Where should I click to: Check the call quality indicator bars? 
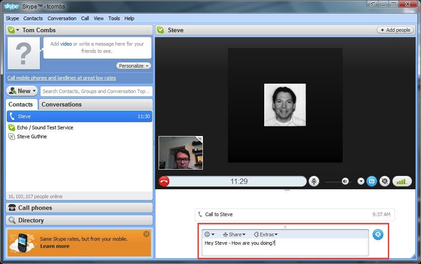[x=402, y=181]
